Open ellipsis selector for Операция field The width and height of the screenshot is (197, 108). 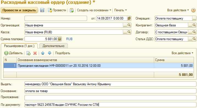194,18
